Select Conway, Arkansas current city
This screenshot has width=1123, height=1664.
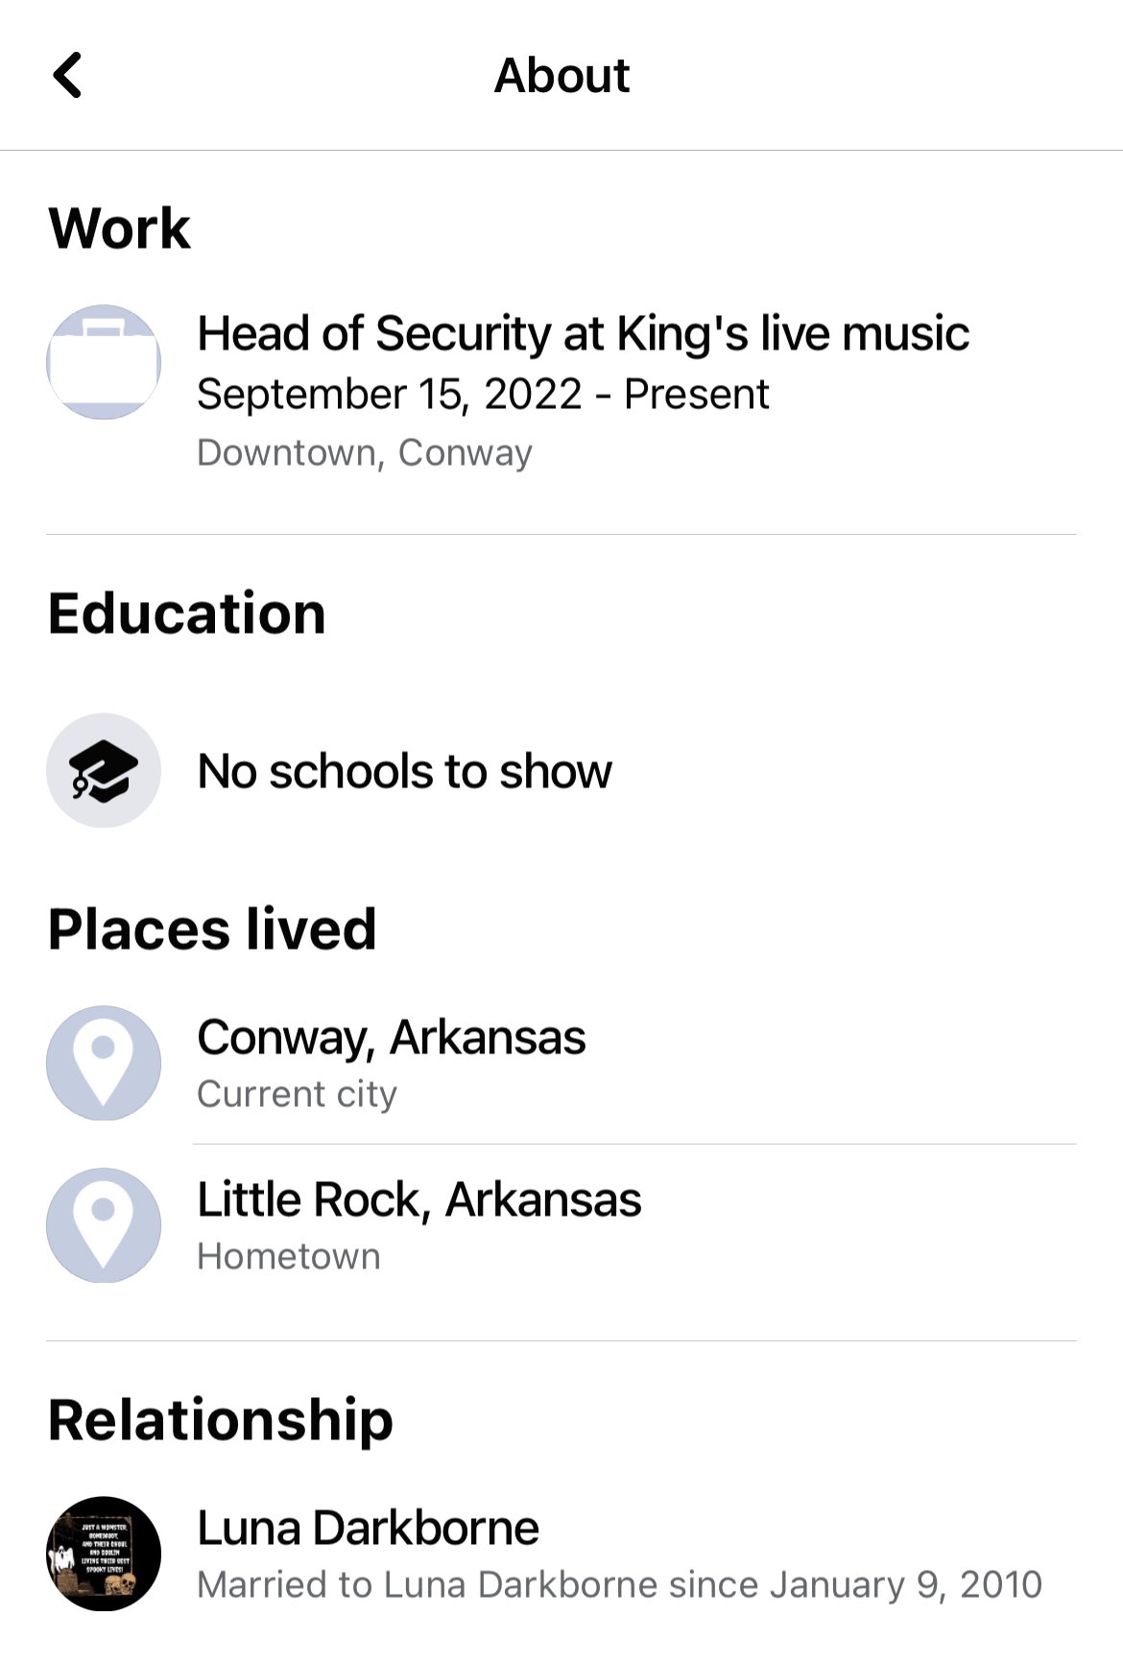point(392,1037)
